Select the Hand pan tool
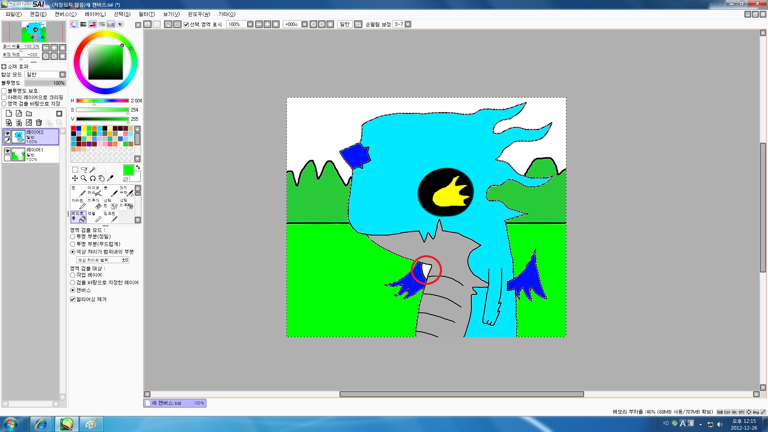The image size is (768, 432). 101,178
